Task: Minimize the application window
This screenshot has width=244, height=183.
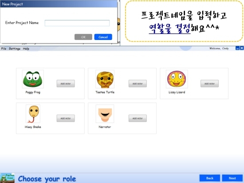Action: coord(237,48)
